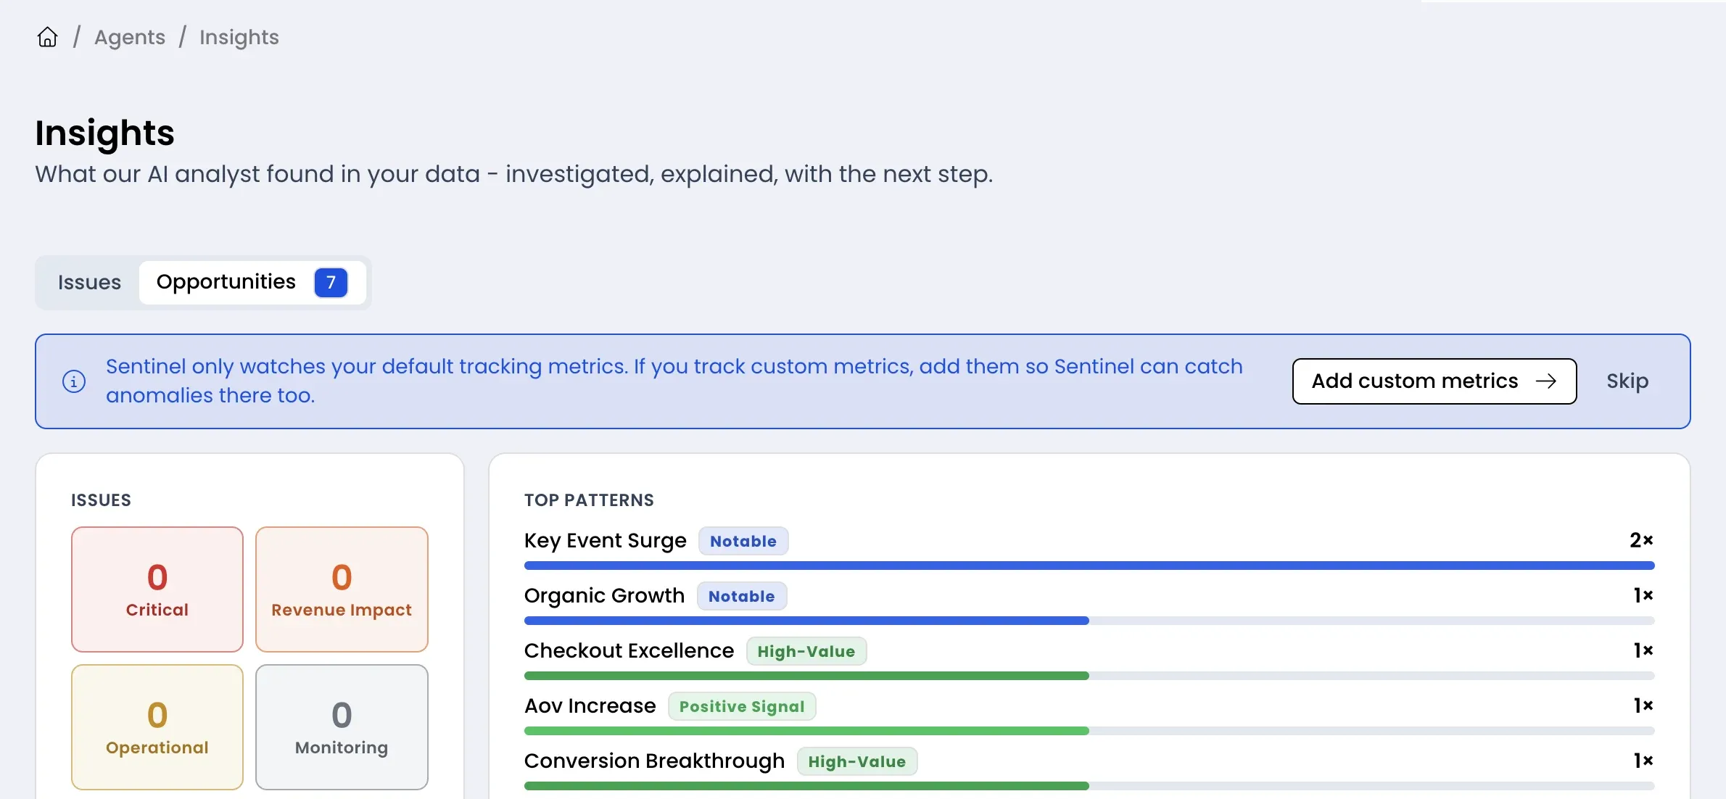The width and height of the screenshot is (1726, 799).
Task: Click the Organic Growth pattern
Action: pyautogui.click(x=604, y=596)
